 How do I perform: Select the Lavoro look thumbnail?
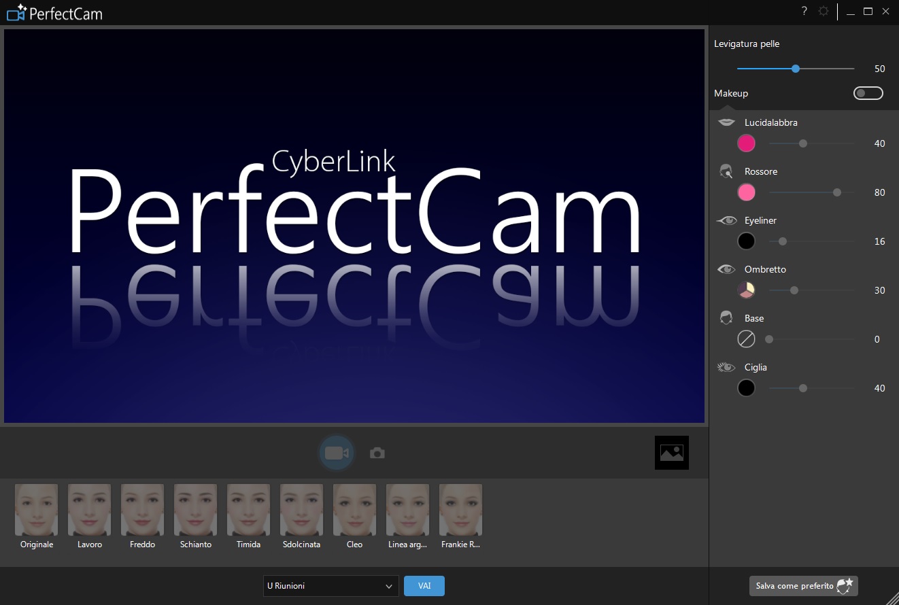click(x=90, y=510)
